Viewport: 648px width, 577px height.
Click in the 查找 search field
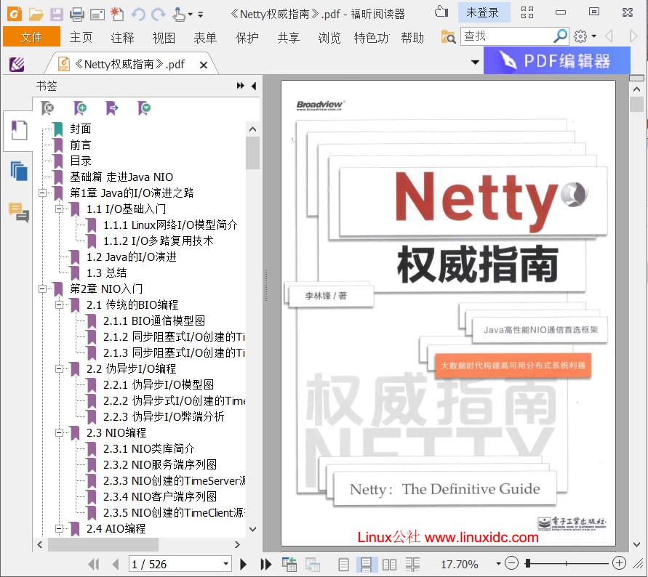point(506,36)
